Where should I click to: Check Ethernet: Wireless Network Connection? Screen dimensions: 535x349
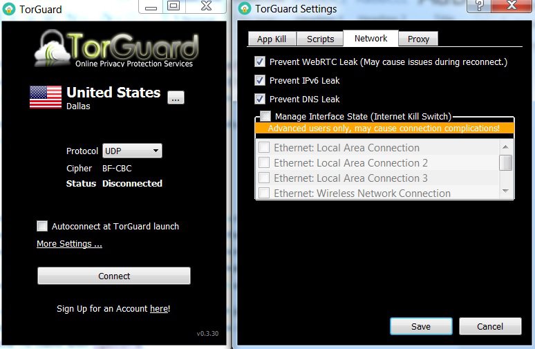(x=264, y=193)
